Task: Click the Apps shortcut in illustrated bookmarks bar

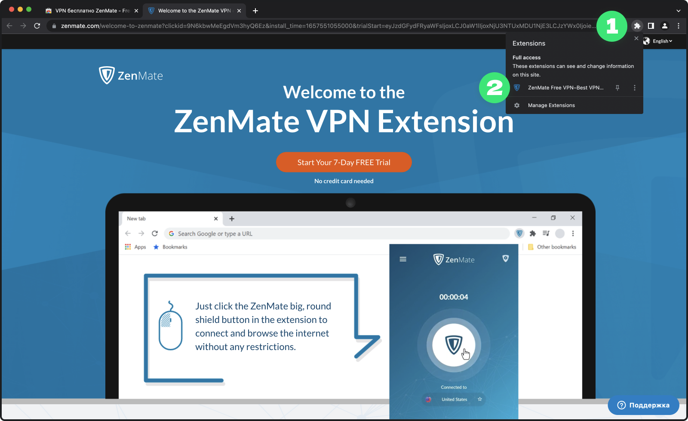Action: pyautogui.click(x=135, y=247)
